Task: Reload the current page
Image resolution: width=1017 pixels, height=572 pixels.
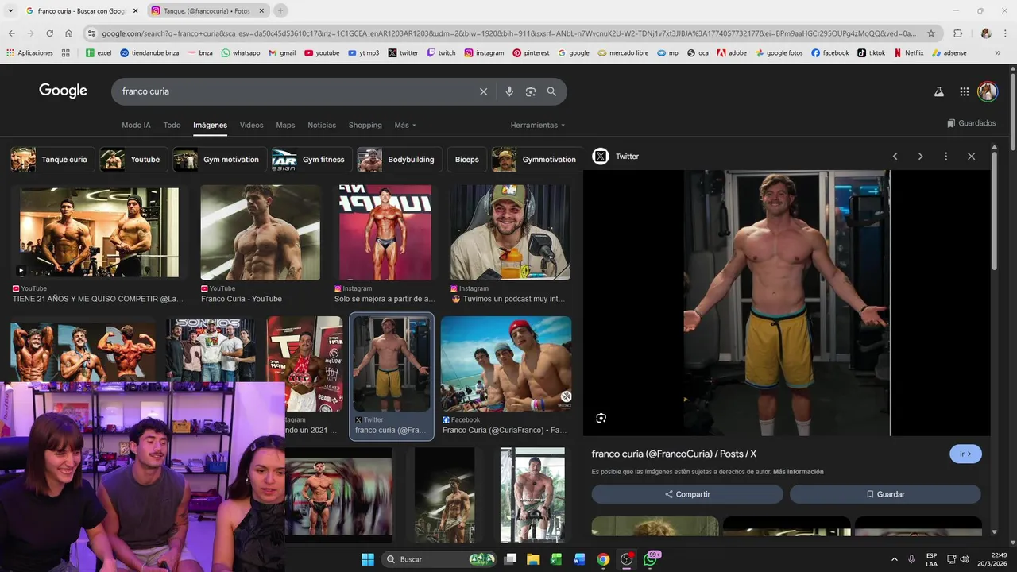Action: tap(49, 33)
